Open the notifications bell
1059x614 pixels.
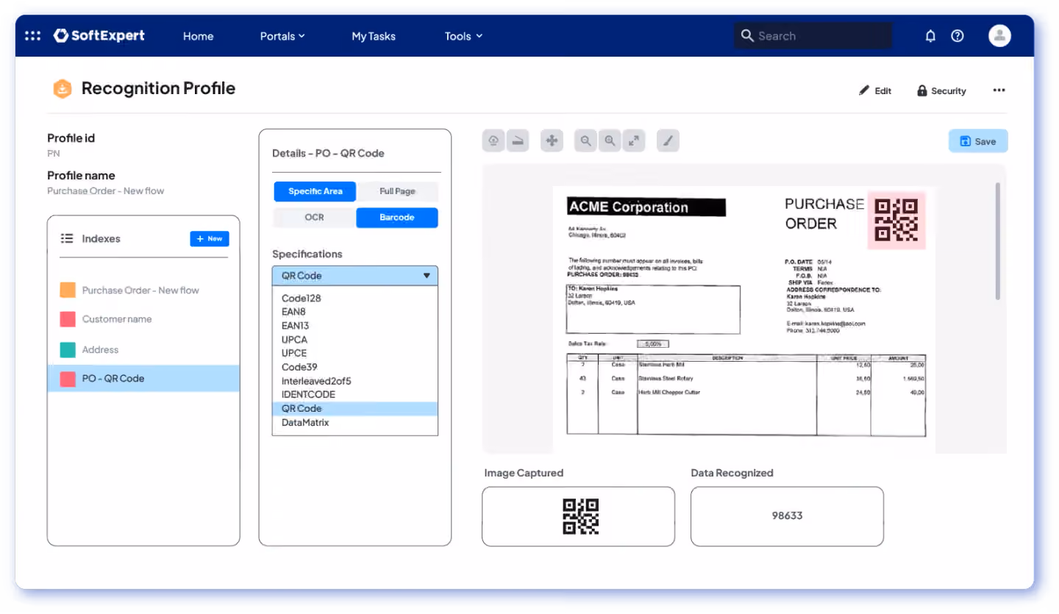click(x=930, y=35)
